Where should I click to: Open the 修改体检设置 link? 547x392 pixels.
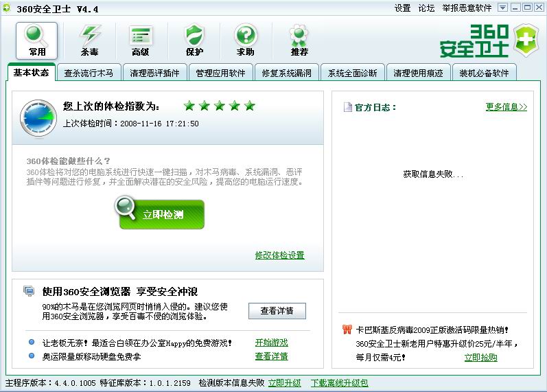pyautogui.click(x=280, y=255)
